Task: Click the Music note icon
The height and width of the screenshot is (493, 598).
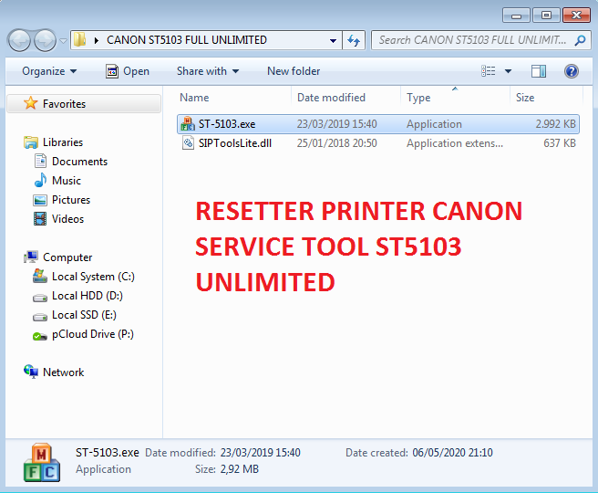Action: click(40, 180)
